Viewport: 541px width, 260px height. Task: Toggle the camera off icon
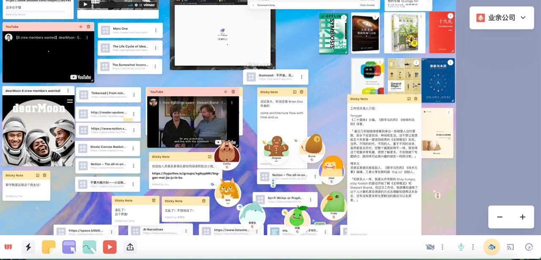[430, 247]
